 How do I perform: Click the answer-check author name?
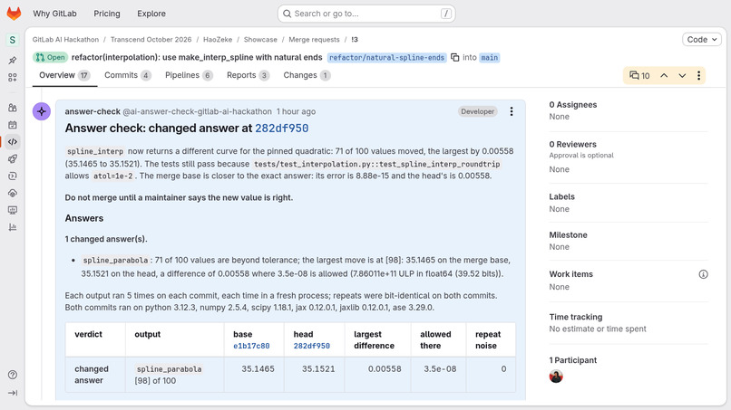pyautogui.click(x=93, y=111)
